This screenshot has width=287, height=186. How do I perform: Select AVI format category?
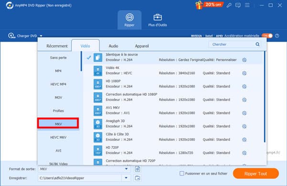[58, 151]
